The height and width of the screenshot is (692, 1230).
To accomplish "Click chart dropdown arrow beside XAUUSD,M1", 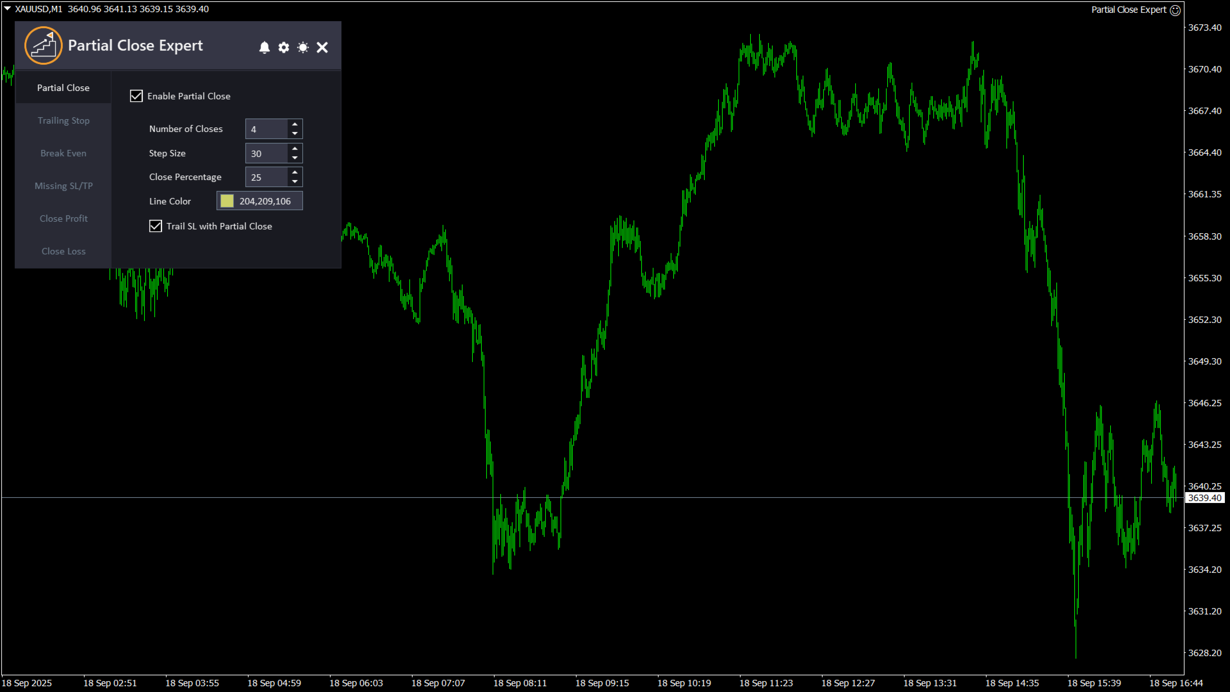I will pyautogui.click(x=8, y=9).
